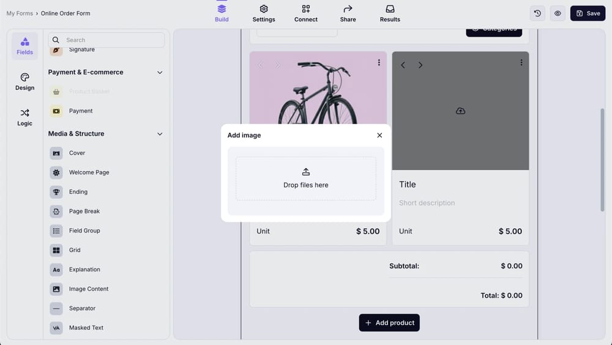The image size is (612, 345).
Task: Go to previous image on gray product
Action: click(403, 65)
